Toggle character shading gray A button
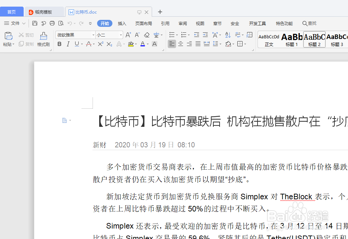 click(x=155, y=44)
